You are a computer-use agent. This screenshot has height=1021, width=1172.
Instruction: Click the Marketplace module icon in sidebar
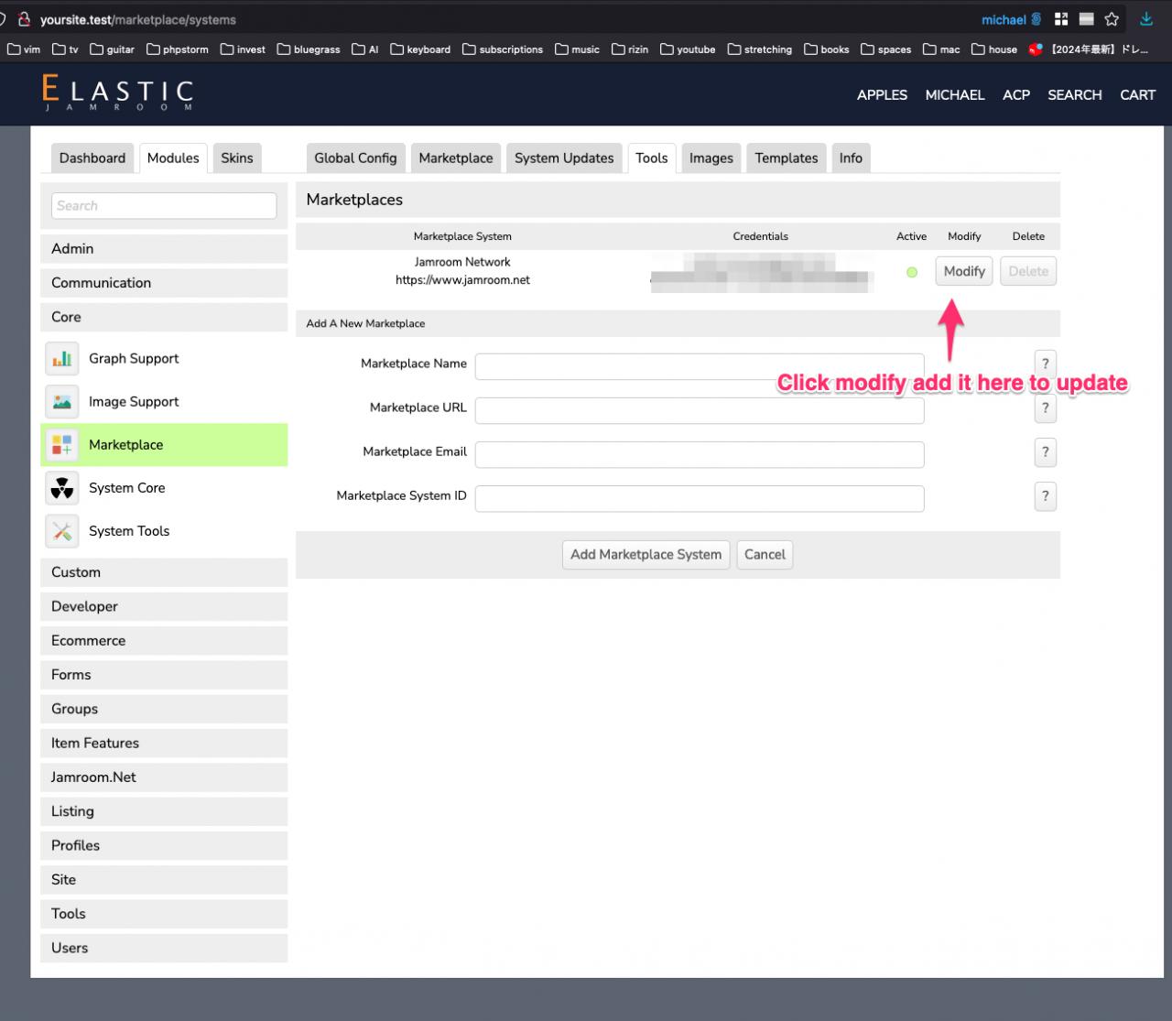[x=61, y=445]
